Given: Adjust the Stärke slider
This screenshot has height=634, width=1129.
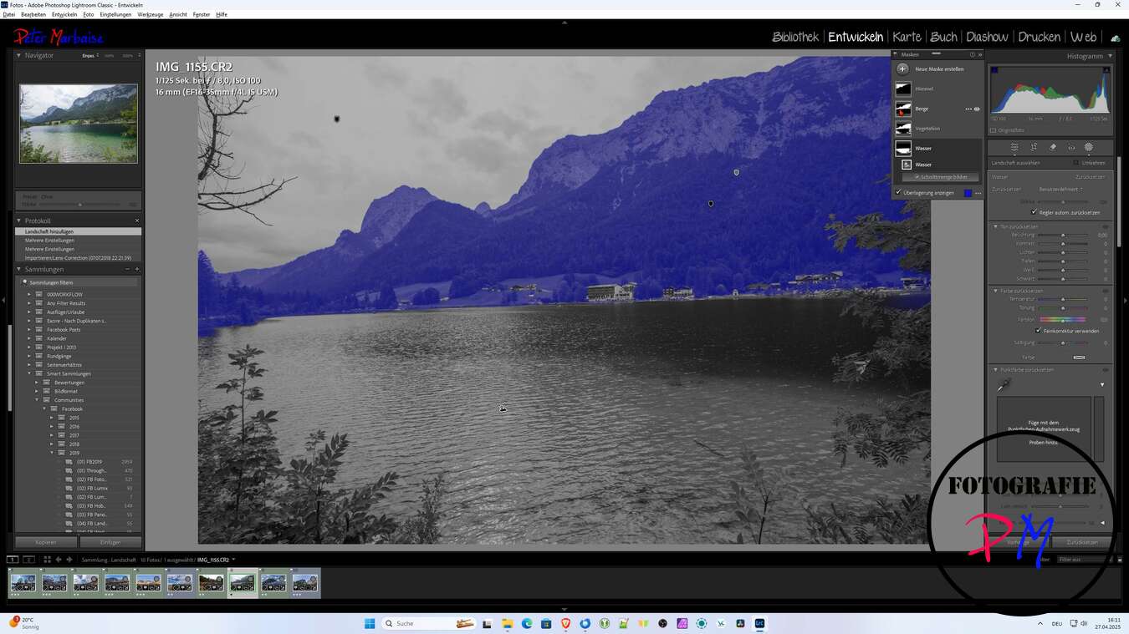Looking at the screenshot, I should pos(1063,201).
